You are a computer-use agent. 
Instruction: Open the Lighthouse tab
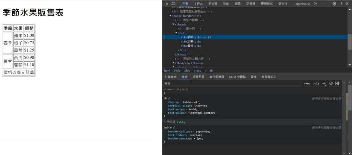(303, 4)
